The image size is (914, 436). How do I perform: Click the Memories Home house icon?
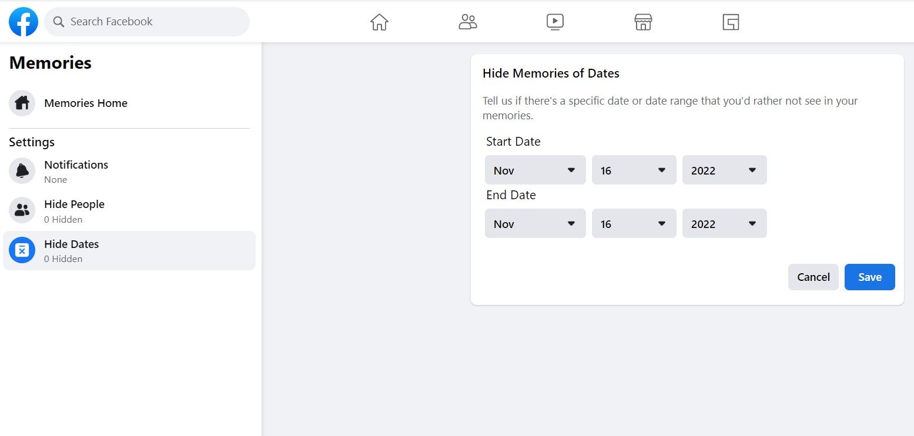click(x=22, y=103)
